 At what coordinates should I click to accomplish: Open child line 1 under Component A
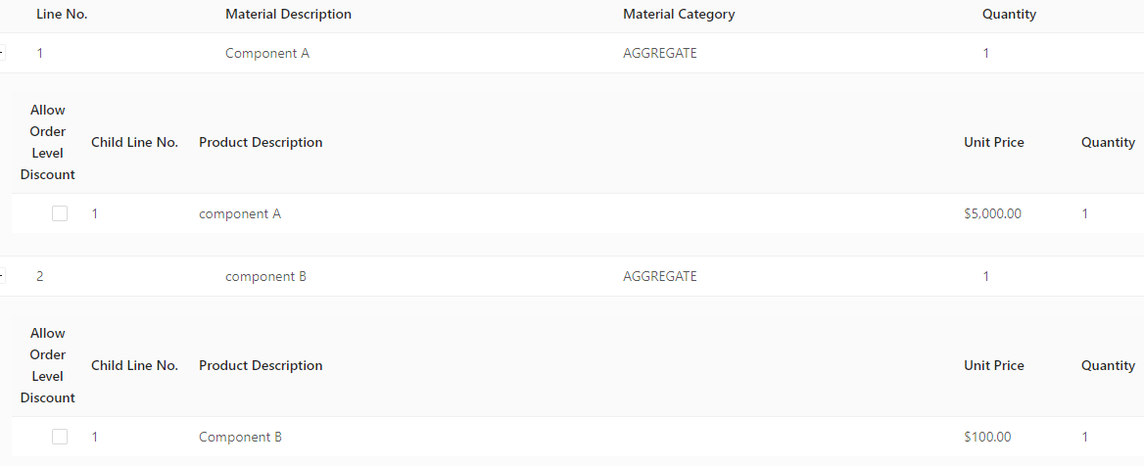94,213
